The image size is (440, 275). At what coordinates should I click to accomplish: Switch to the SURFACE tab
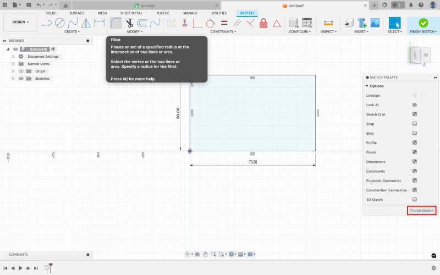click(x=77, y=13)
